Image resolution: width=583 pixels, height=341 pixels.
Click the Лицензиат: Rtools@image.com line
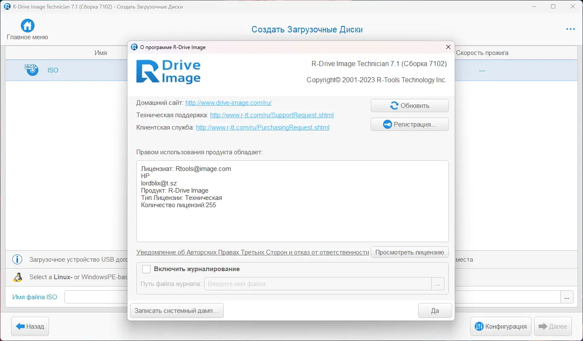click(x=186, y=169)
